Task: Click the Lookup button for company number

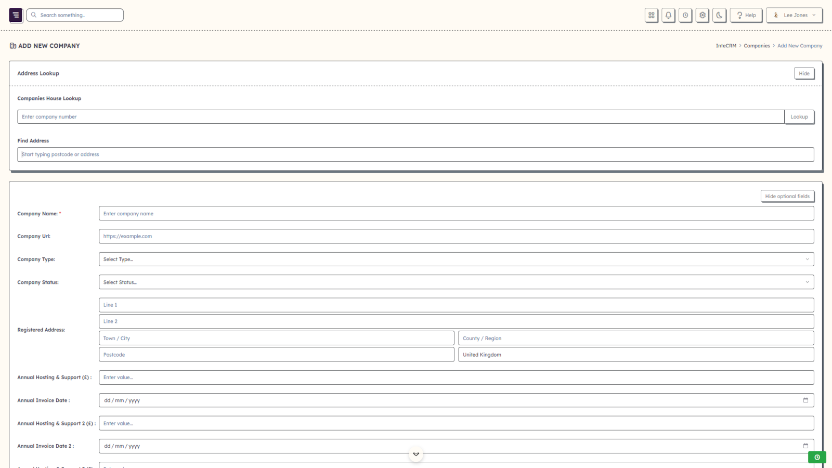Action: [800, 116]
